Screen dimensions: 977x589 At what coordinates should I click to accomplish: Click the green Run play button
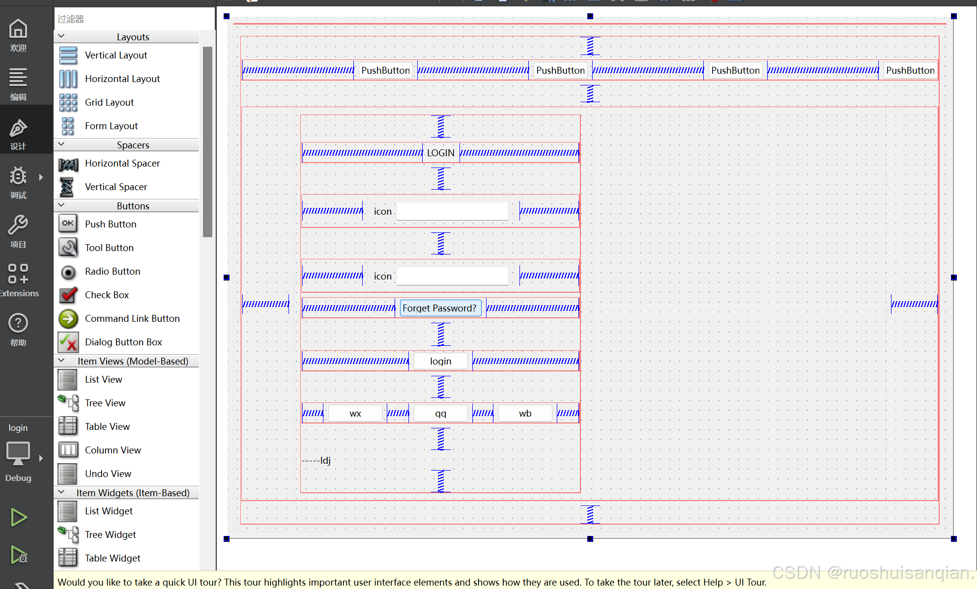click(x=19, y=517)
